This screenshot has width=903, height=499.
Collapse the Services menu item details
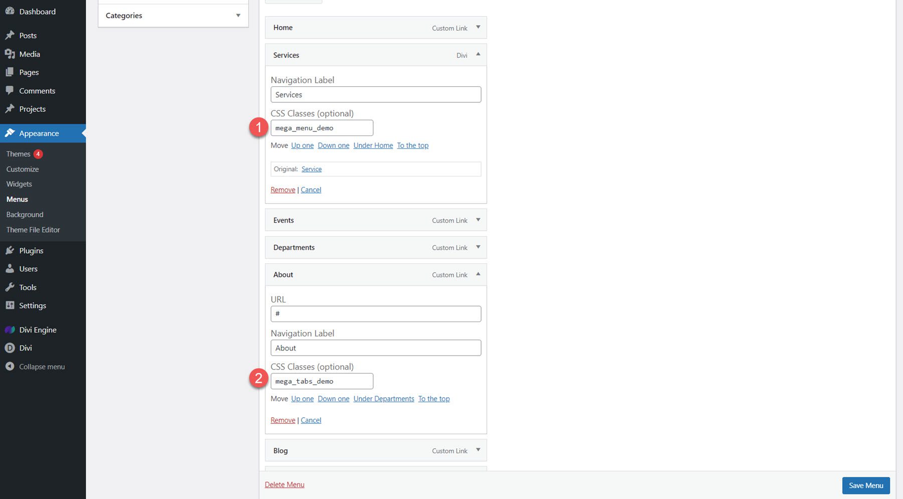click(x=478, y=55)
